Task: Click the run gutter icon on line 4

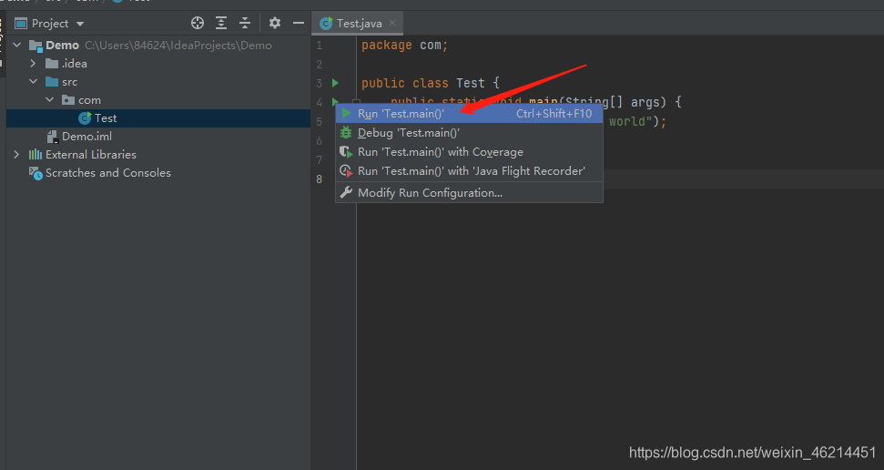Action: click(335, 102)
